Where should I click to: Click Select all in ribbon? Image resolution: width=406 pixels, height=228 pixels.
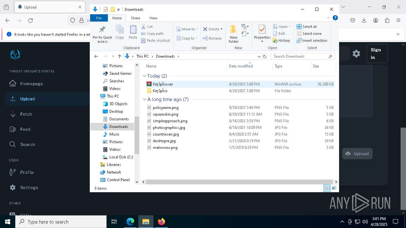[307, 27]
